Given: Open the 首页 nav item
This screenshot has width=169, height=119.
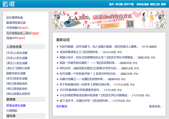Looking at the screenshot, I should point(111,4).
